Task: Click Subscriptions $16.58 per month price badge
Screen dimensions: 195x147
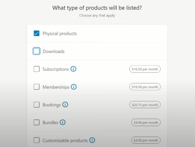Action: (145, 69)
